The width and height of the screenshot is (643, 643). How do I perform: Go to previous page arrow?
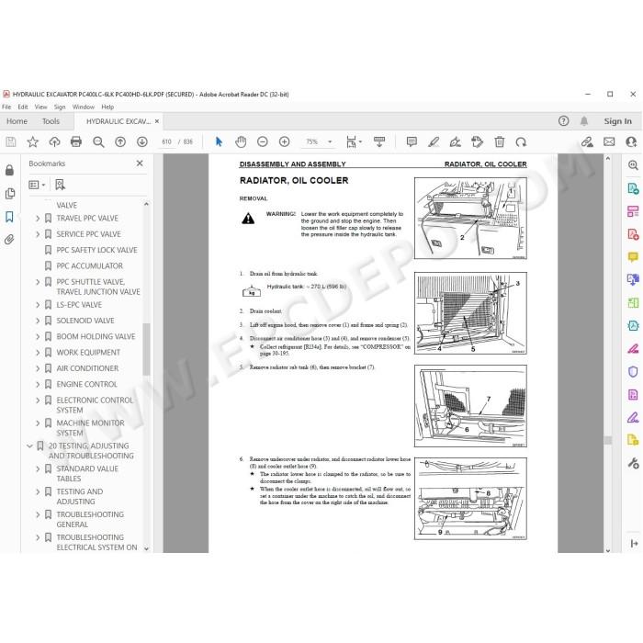click(120, 141)
